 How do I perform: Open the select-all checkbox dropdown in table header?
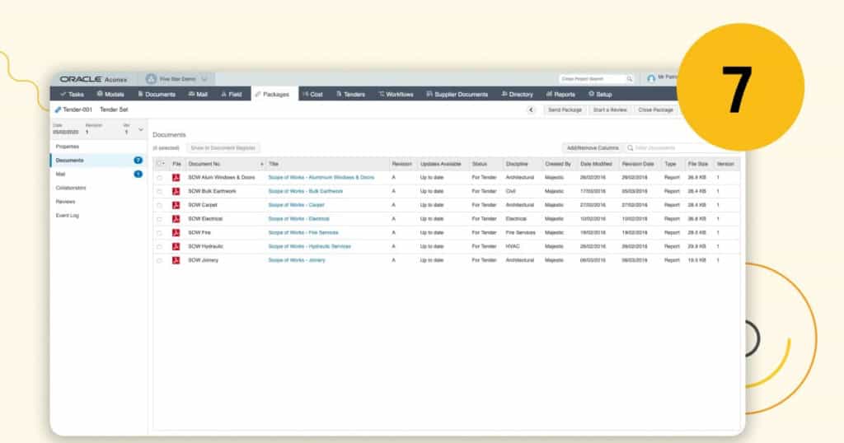[x=164, y=164]
